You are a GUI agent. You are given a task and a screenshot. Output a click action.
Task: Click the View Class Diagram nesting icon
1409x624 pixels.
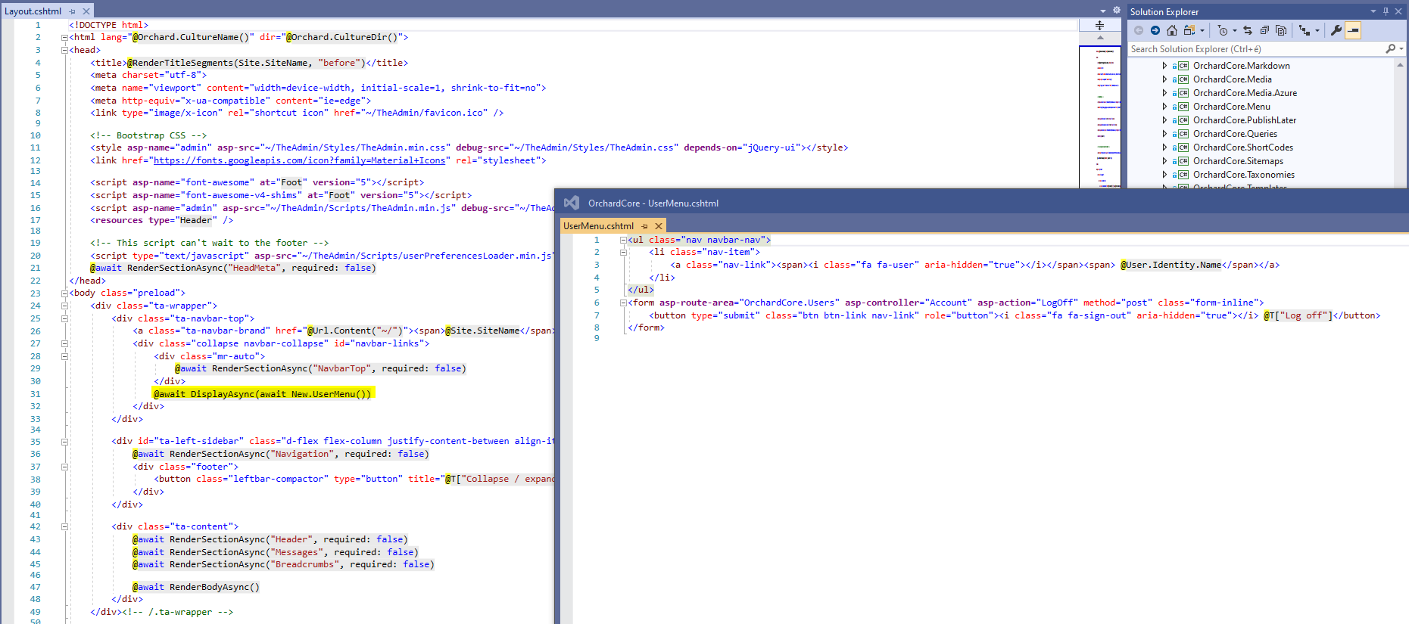click(x=1305, y=30)
